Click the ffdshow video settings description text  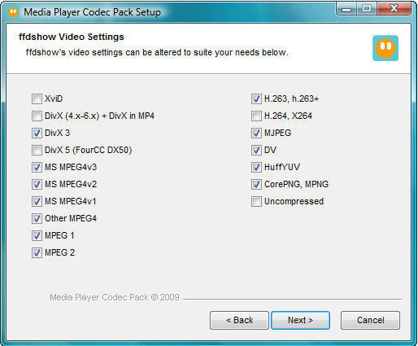[157, 52]
